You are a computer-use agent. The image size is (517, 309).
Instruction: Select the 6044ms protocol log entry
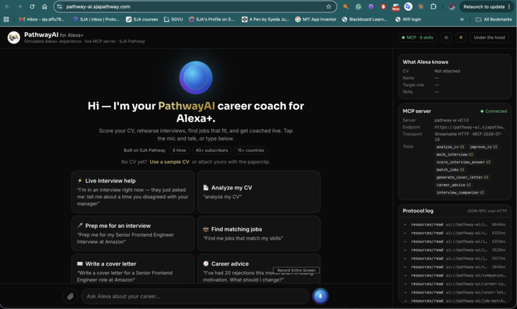(455, 224)
